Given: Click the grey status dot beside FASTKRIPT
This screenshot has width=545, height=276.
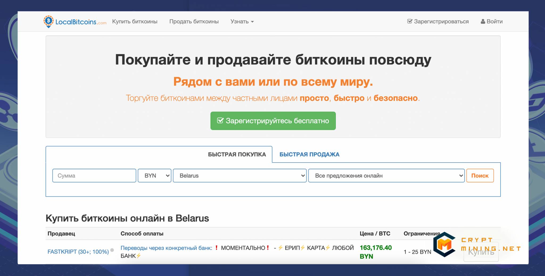Looking at the screenshot, I should (x=112, y=250).
